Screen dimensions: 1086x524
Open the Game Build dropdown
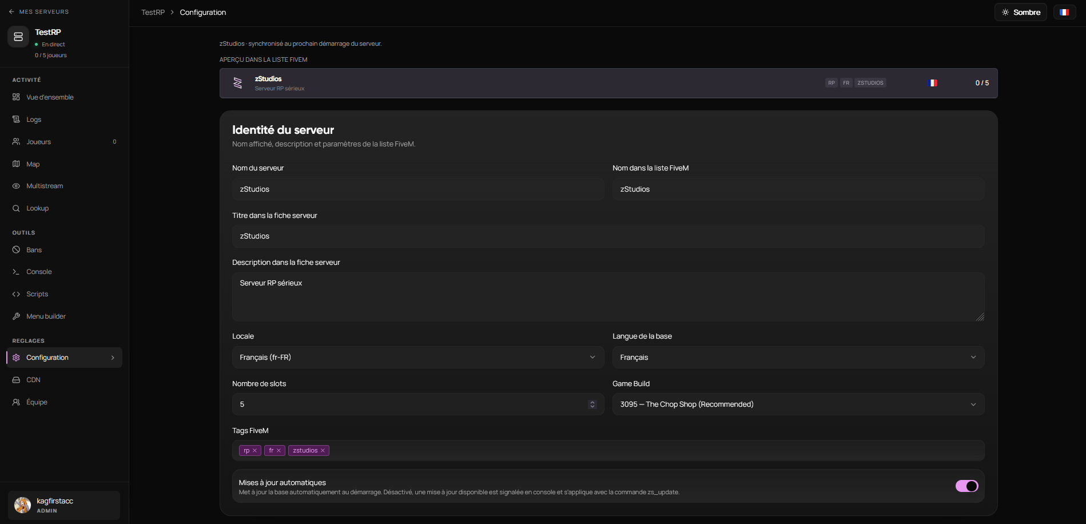pyautogui.click(x=798, y=404)
